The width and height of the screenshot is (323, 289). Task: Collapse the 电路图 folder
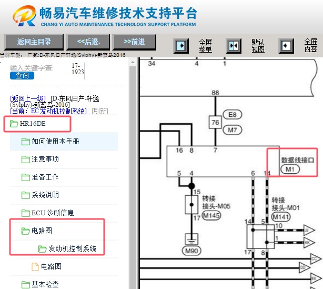pyautogui.click(x=42, y=231)
